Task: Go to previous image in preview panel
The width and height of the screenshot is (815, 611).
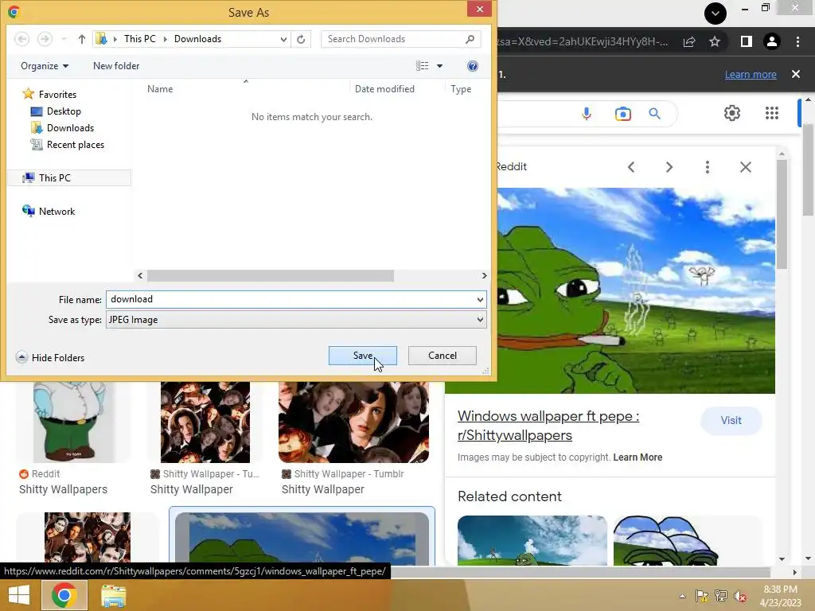Action: 631,167
